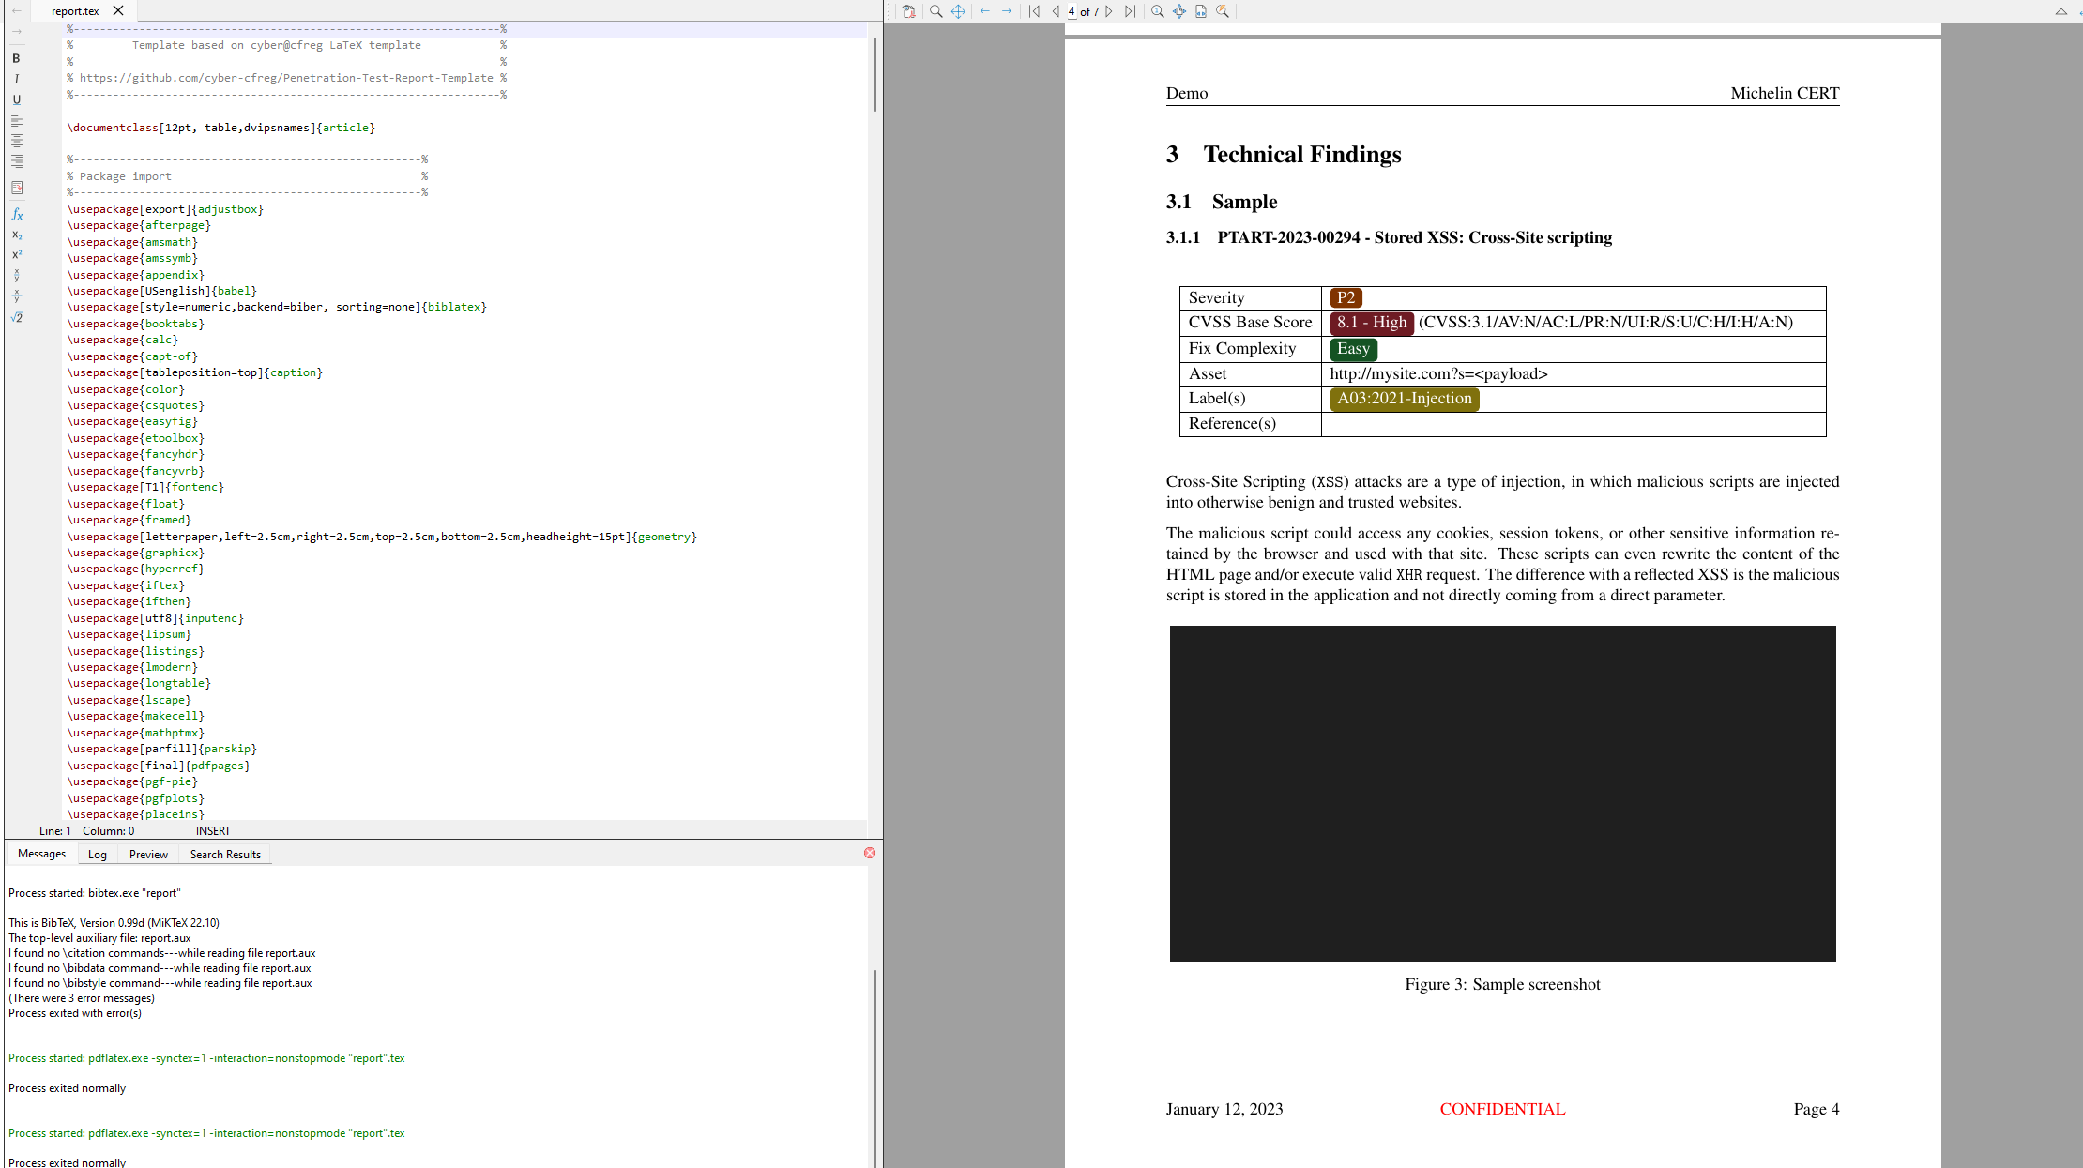Image resolution: width=2083 pixels, height=1168 pixels.
Task: Click the current page number field
Action: click(x=1072, y=11)
